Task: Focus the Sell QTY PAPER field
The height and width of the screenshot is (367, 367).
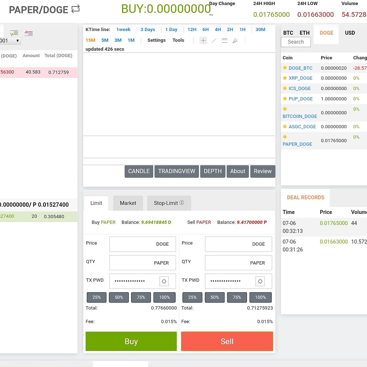Action: coord(238,263)
